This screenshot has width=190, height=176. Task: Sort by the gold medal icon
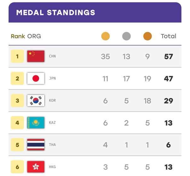point(106,36)
